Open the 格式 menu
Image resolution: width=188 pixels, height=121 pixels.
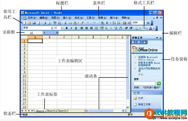pos(79,18)
